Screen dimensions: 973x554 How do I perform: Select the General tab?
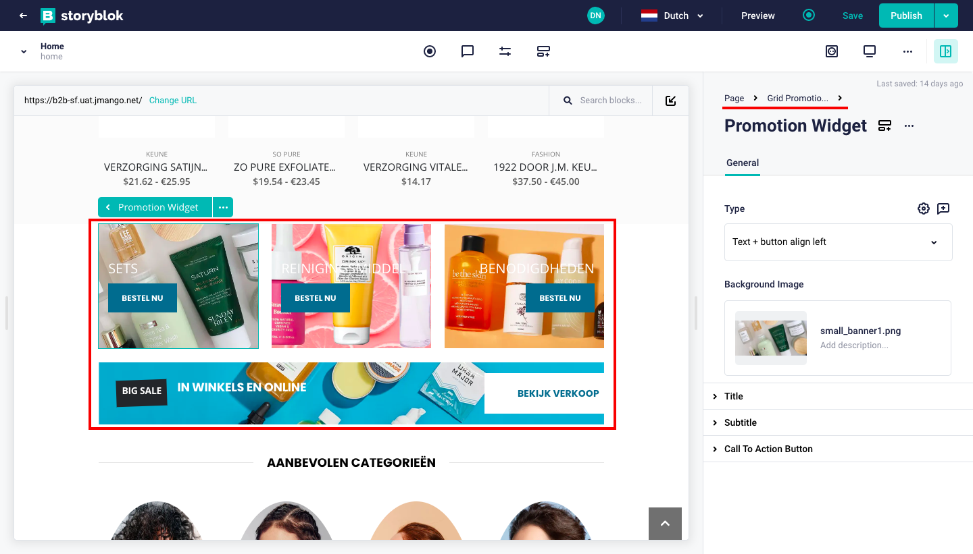742,163
